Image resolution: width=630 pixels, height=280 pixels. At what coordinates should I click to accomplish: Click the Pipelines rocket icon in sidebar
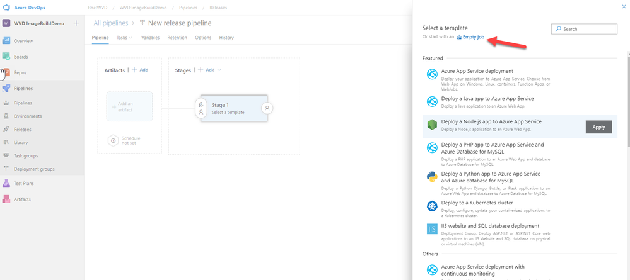pyautogui.click(x=6, y=88)
